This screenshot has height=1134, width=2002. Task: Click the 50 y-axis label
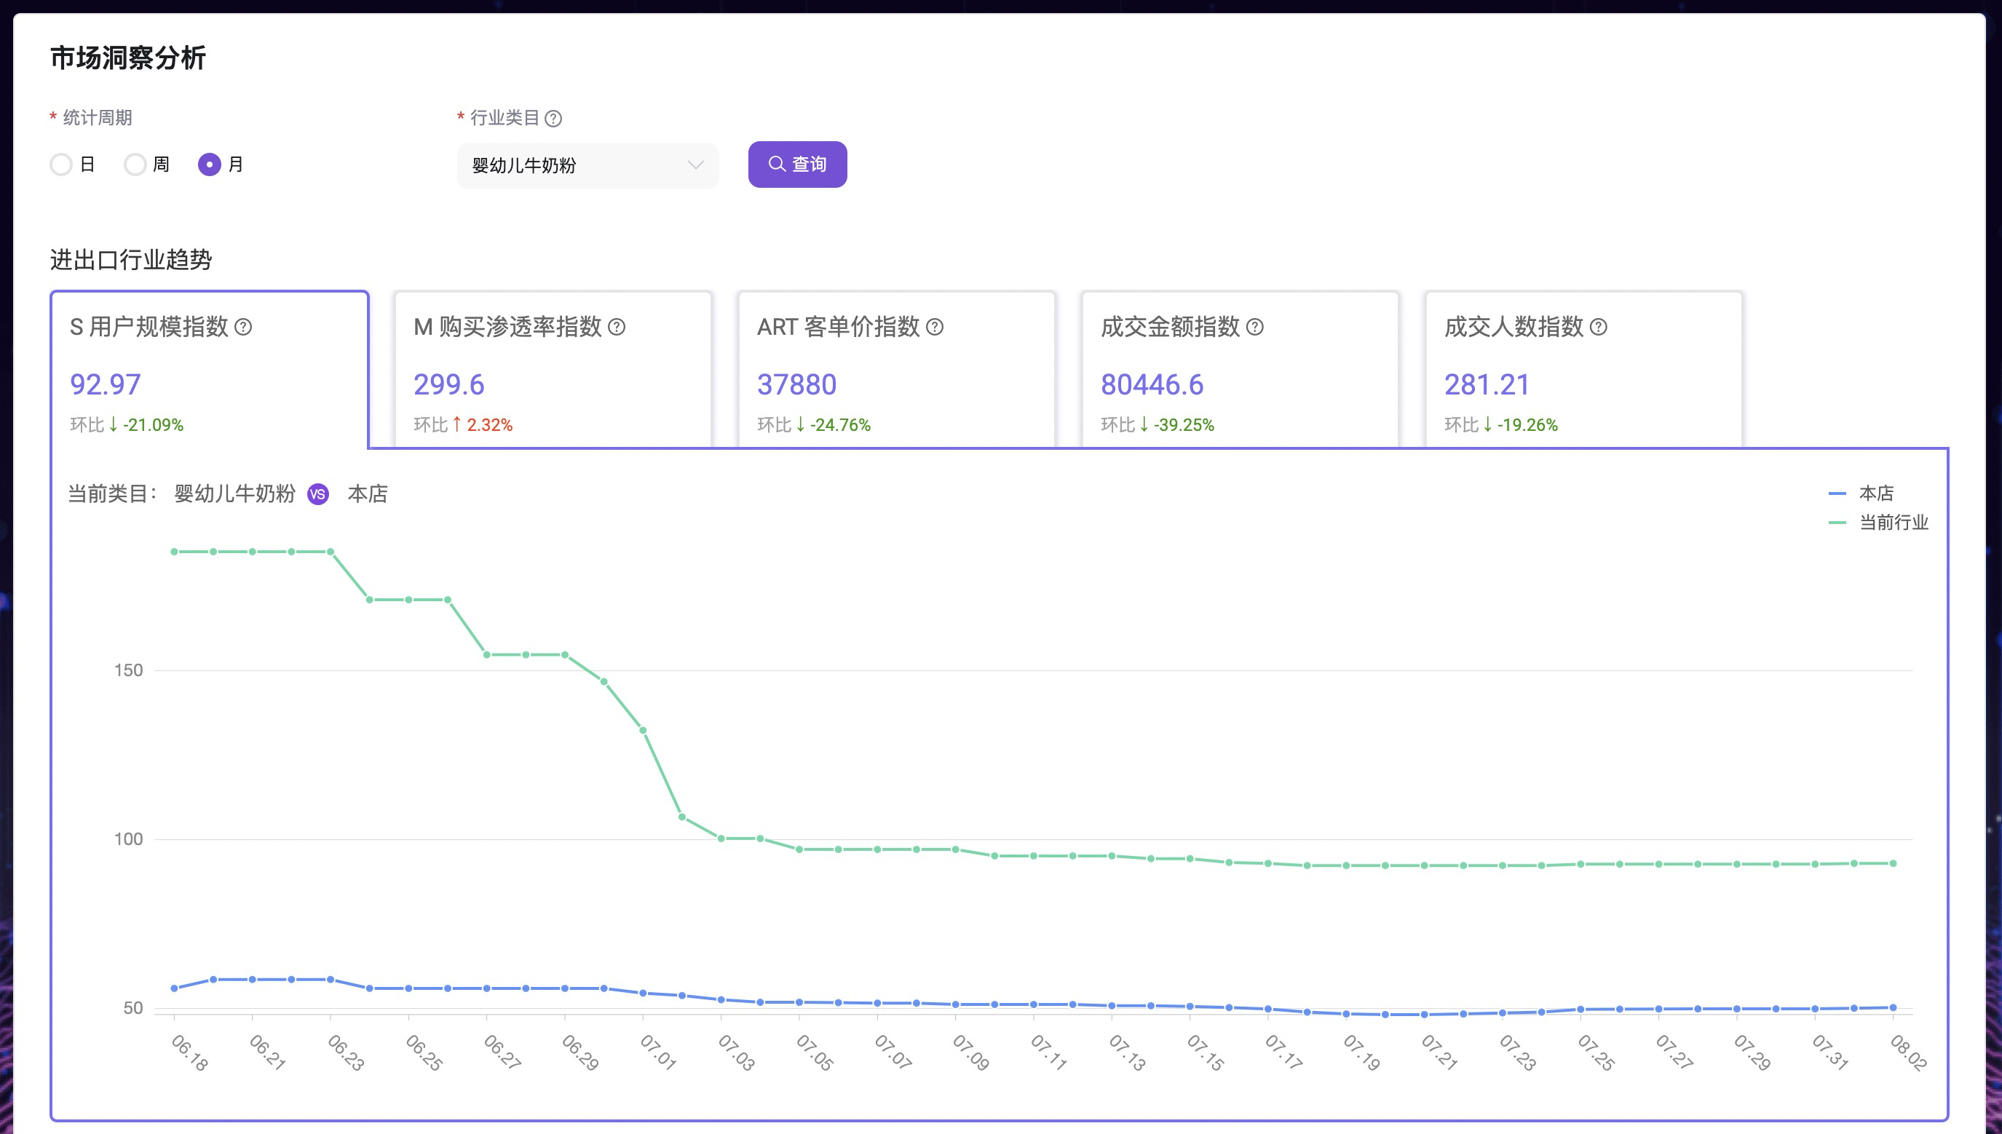[133, 1009]
